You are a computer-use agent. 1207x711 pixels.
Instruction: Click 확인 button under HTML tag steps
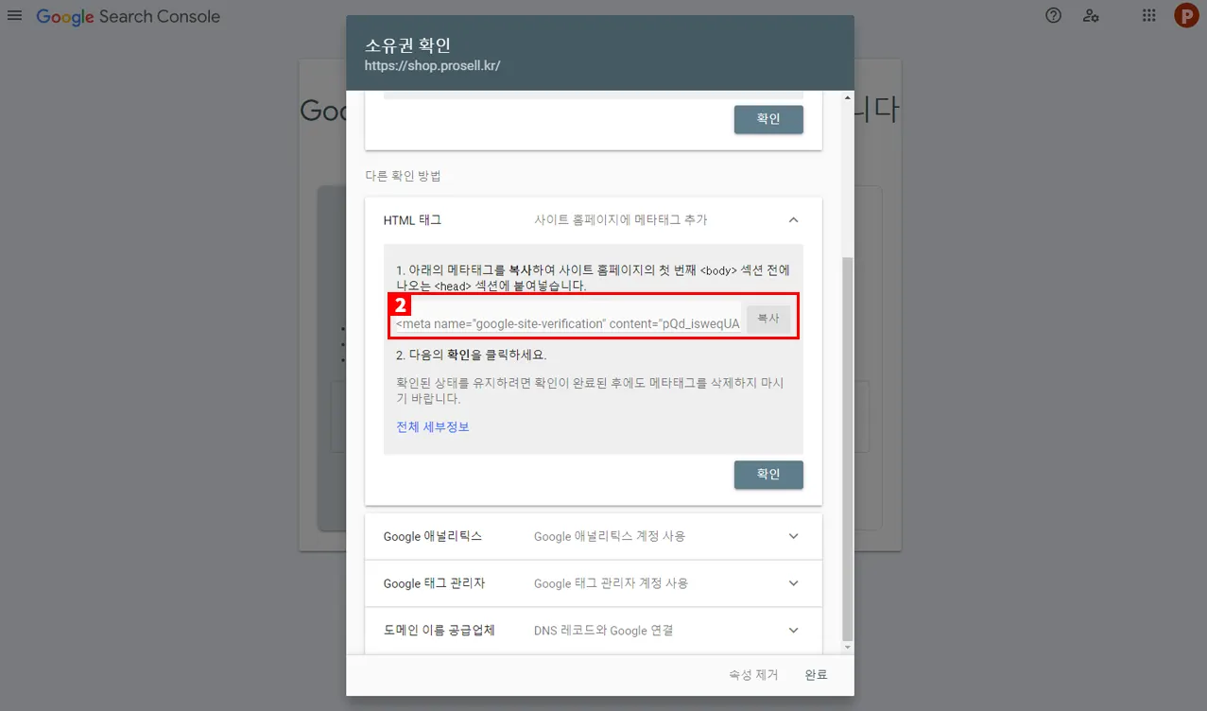[768, 475]
